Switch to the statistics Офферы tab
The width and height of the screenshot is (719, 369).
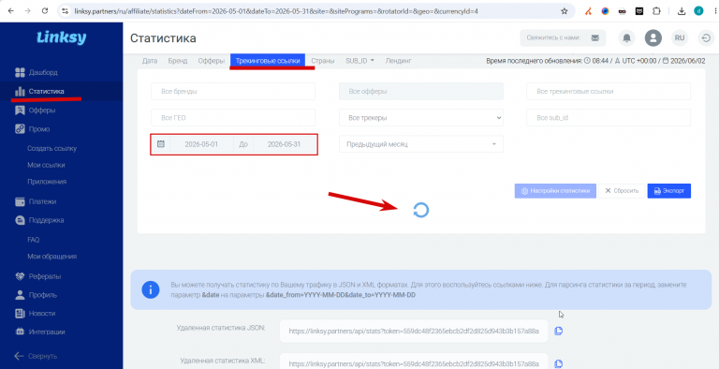click(x=211, y=61)
